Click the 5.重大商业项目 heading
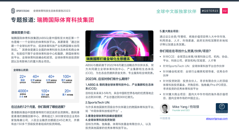Screen dimensions: 239x134 (x=170, y=31)
